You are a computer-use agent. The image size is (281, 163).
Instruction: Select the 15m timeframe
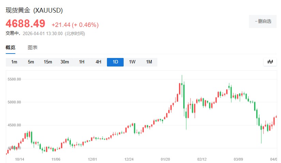tap(48, 62)
